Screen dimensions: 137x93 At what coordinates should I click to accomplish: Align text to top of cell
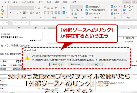(x=45, y=8)
